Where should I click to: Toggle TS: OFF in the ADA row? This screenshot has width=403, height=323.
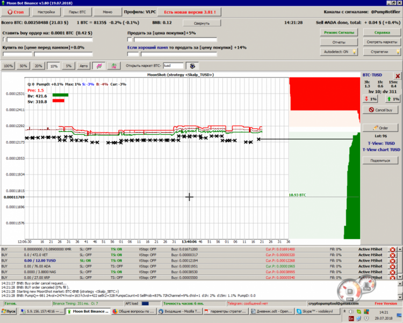(117, 266)
